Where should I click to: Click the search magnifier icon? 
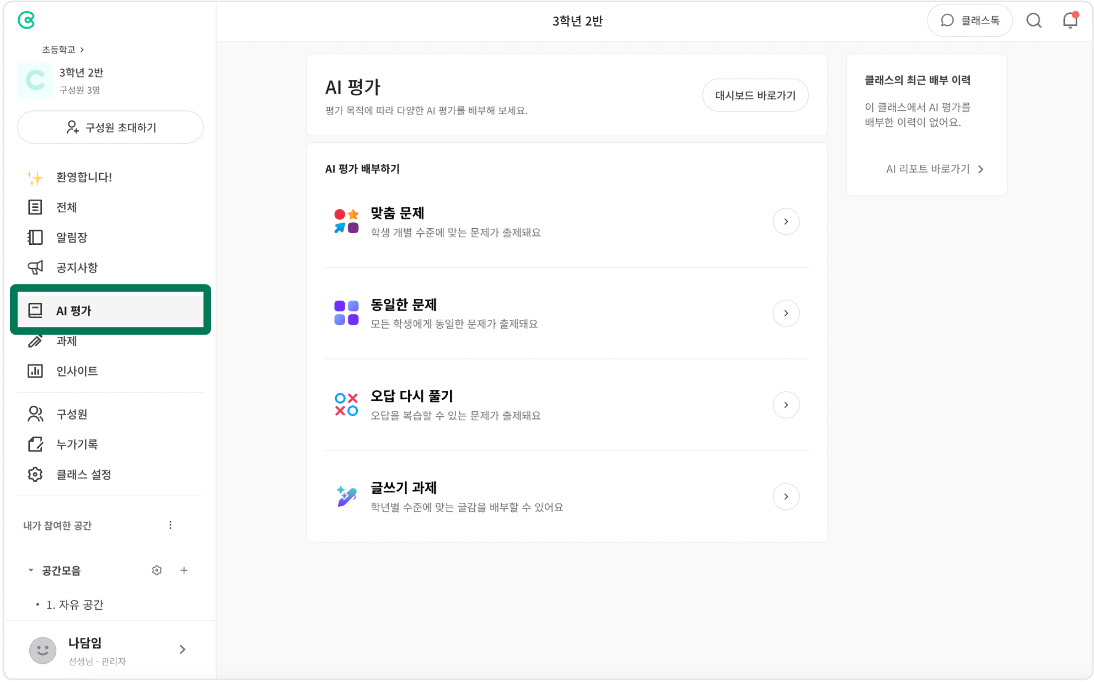click(x=1034, y=21)
